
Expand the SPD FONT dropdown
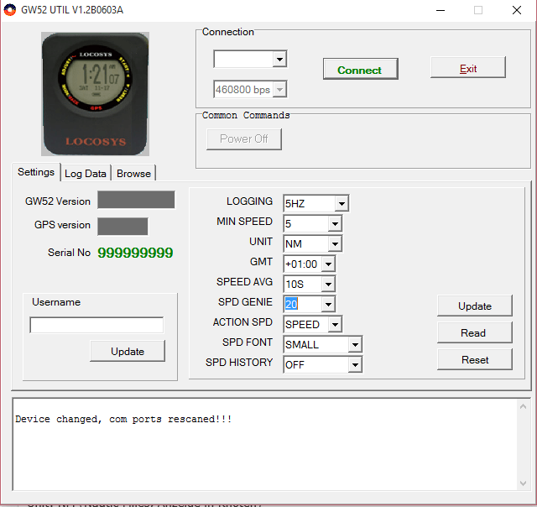pos(355,345)
